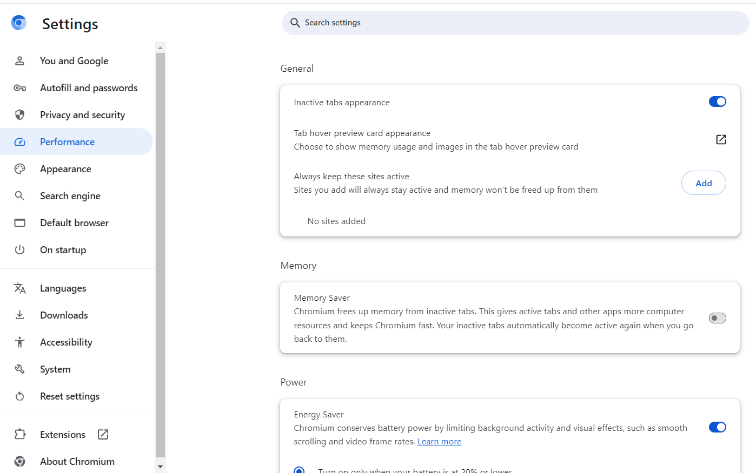
Task: Disable the Inactive tabs appearance toggle
Action: click(718, 102)
